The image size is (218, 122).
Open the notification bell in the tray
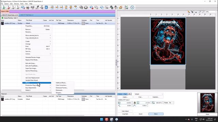(215, 119)
